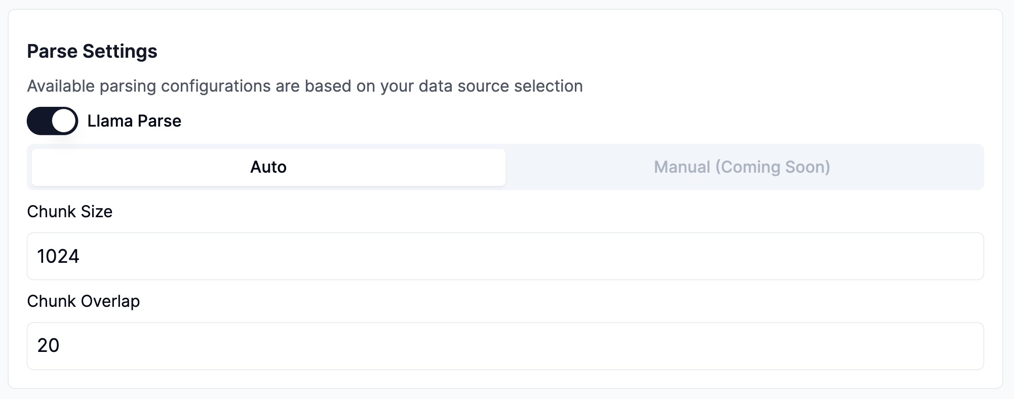Click the Llama Parse switch knob
The width and height of the screenshot is (1014, 399).
(x=63, y=121)
